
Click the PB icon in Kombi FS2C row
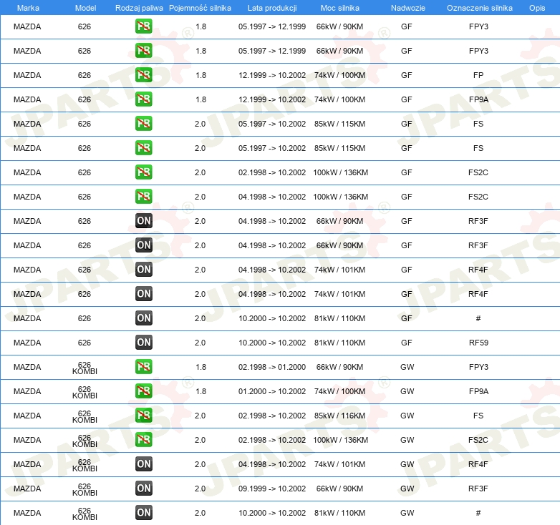pyautogui.click(x=144, y=440)
